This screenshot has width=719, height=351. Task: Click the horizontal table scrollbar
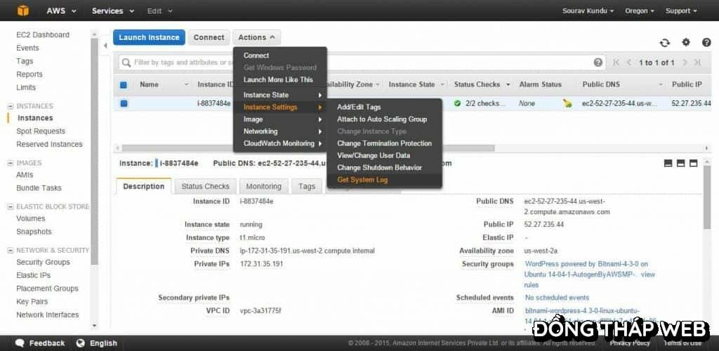(308, 148)
